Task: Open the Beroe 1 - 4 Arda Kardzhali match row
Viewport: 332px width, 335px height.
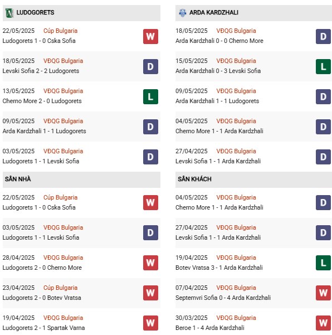Action: click(253, 323)
